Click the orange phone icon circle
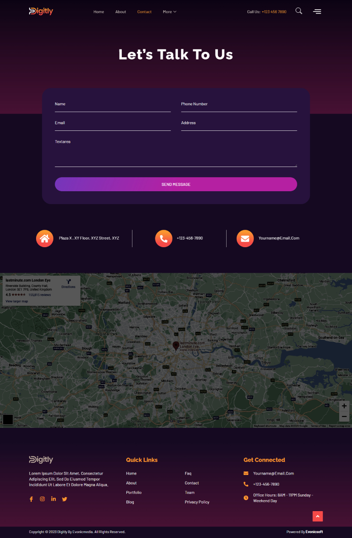 [x=163, y=238]
